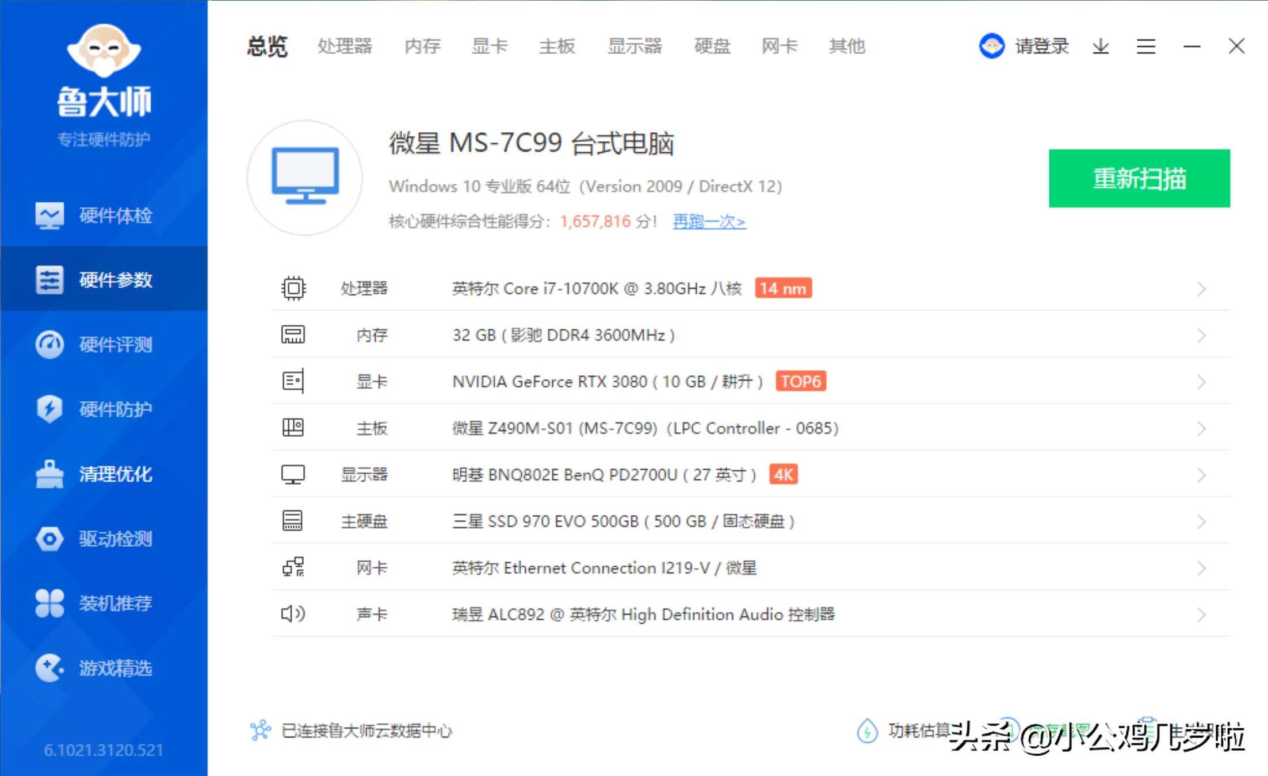Click the download arrow icon in titlebar
The width and height of the screenshot is (1268, 776).
1101,46
